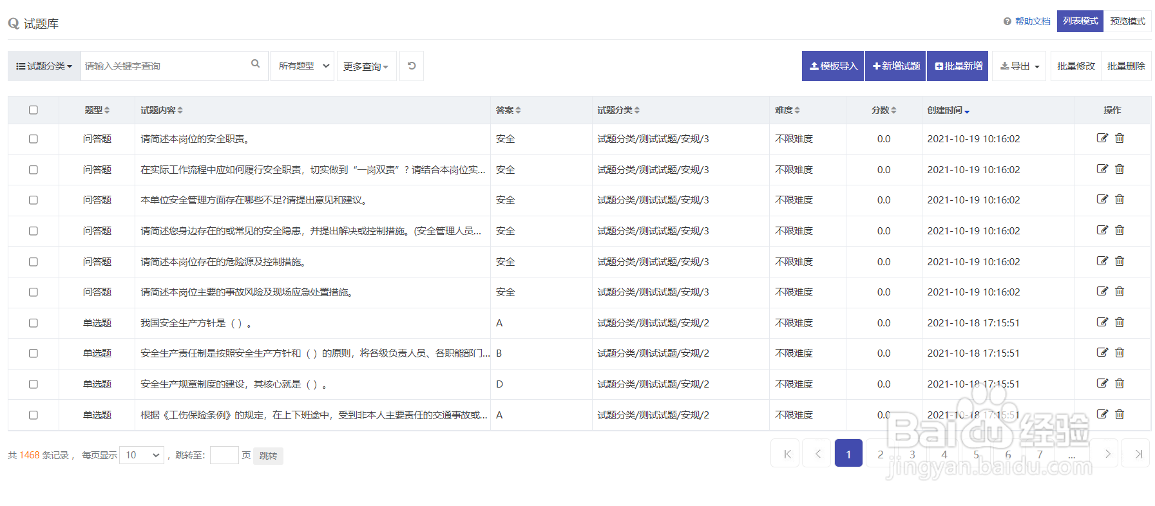
Task: Jump to the last page arrow
Action: pos(1136,453)
